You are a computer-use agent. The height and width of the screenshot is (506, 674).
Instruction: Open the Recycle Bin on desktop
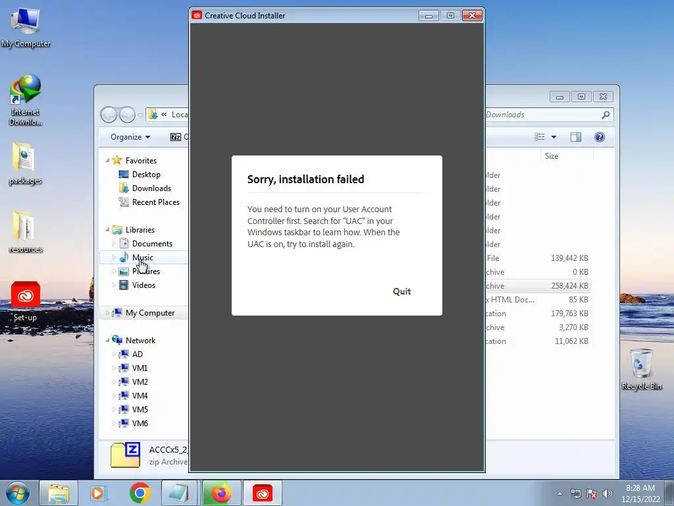point(641,370)
